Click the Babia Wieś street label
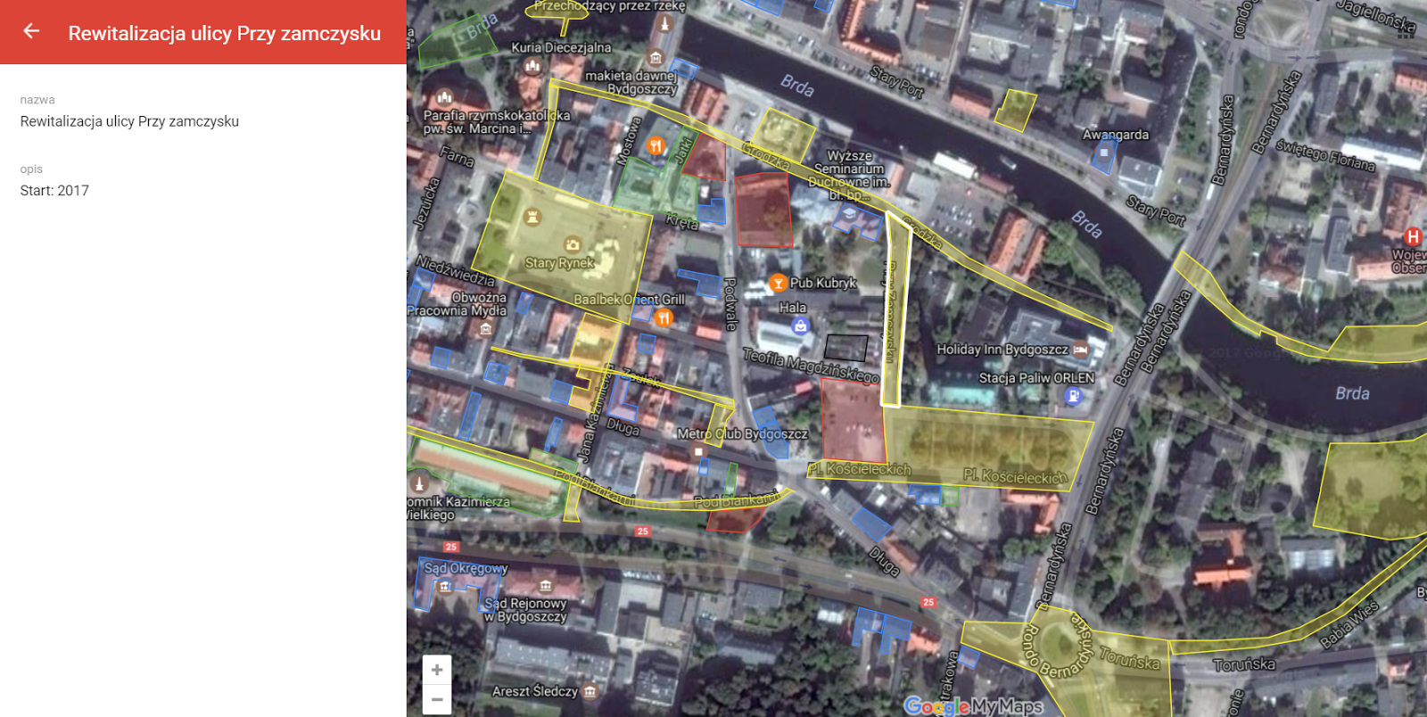 pos(1349,624)
